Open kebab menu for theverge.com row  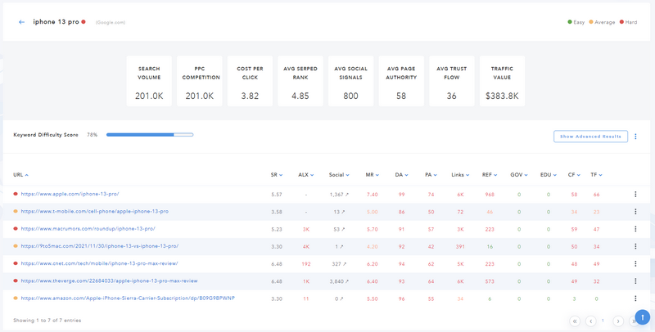click(x=635, y=281)
